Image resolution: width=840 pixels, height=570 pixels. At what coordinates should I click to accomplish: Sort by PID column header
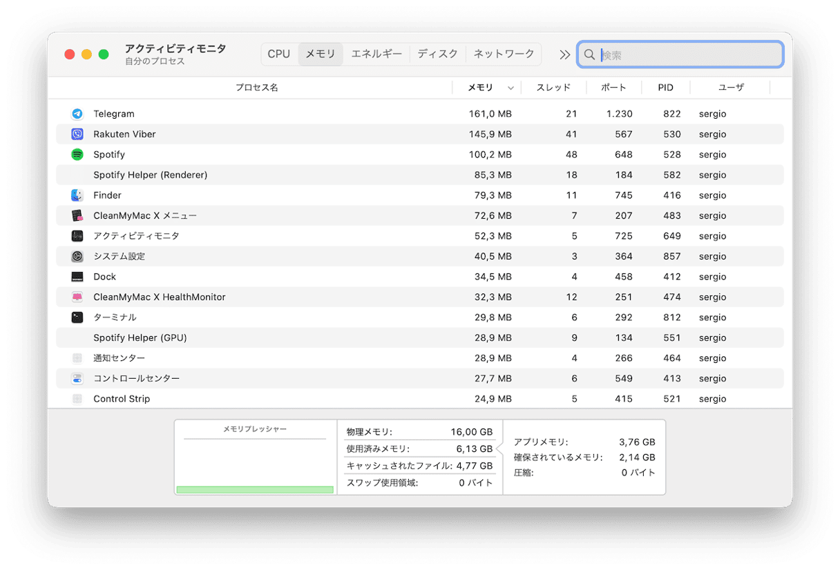pyautogui.click(x=665, y=88)
